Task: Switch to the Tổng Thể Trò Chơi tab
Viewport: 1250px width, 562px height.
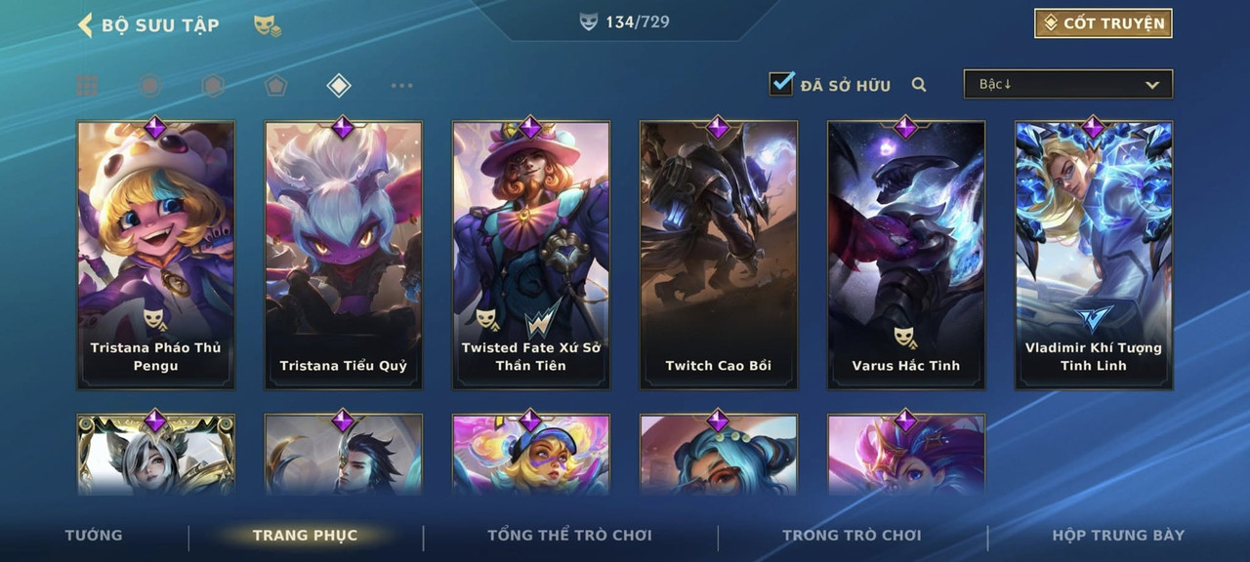Action: pyautogui.click(x=569, y=535)
